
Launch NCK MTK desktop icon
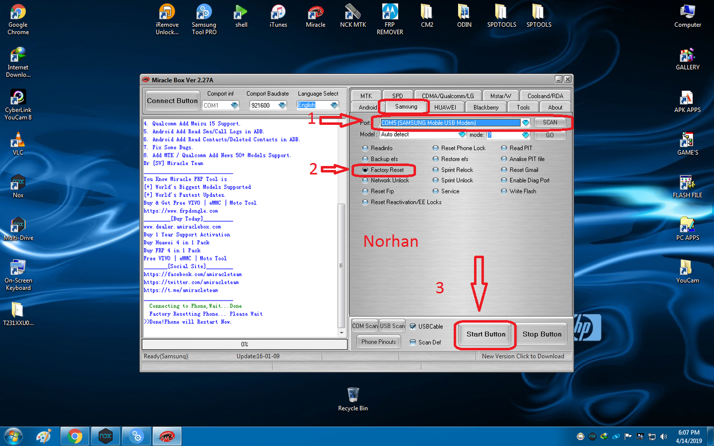[x=353, y=16]
